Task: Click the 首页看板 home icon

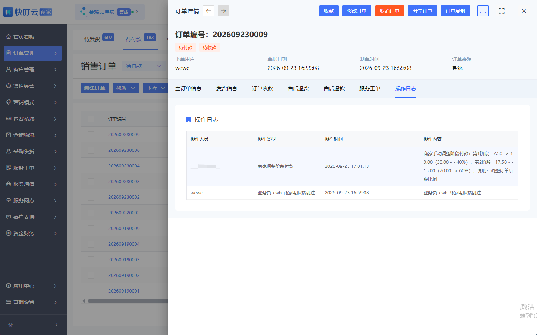Action: point(9,36)
